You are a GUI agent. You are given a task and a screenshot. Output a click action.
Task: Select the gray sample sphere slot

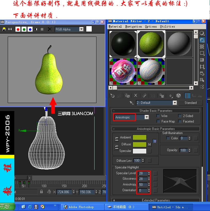point(179,44)
